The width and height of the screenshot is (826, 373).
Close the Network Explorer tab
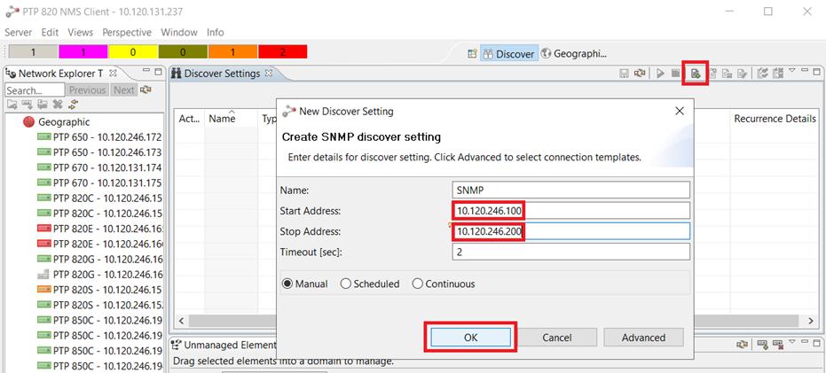pos(113,74)
